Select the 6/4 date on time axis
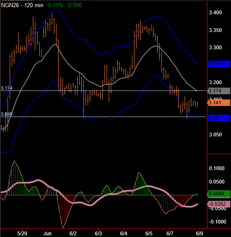The image size is (231, 237). [x=124, y=234]
